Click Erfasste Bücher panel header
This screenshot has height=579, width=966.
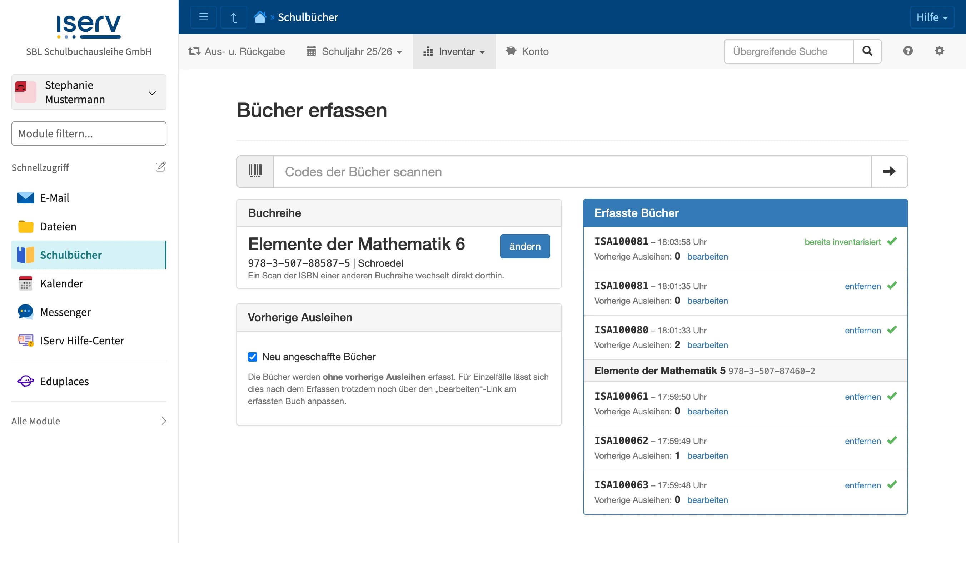[745, 213]
